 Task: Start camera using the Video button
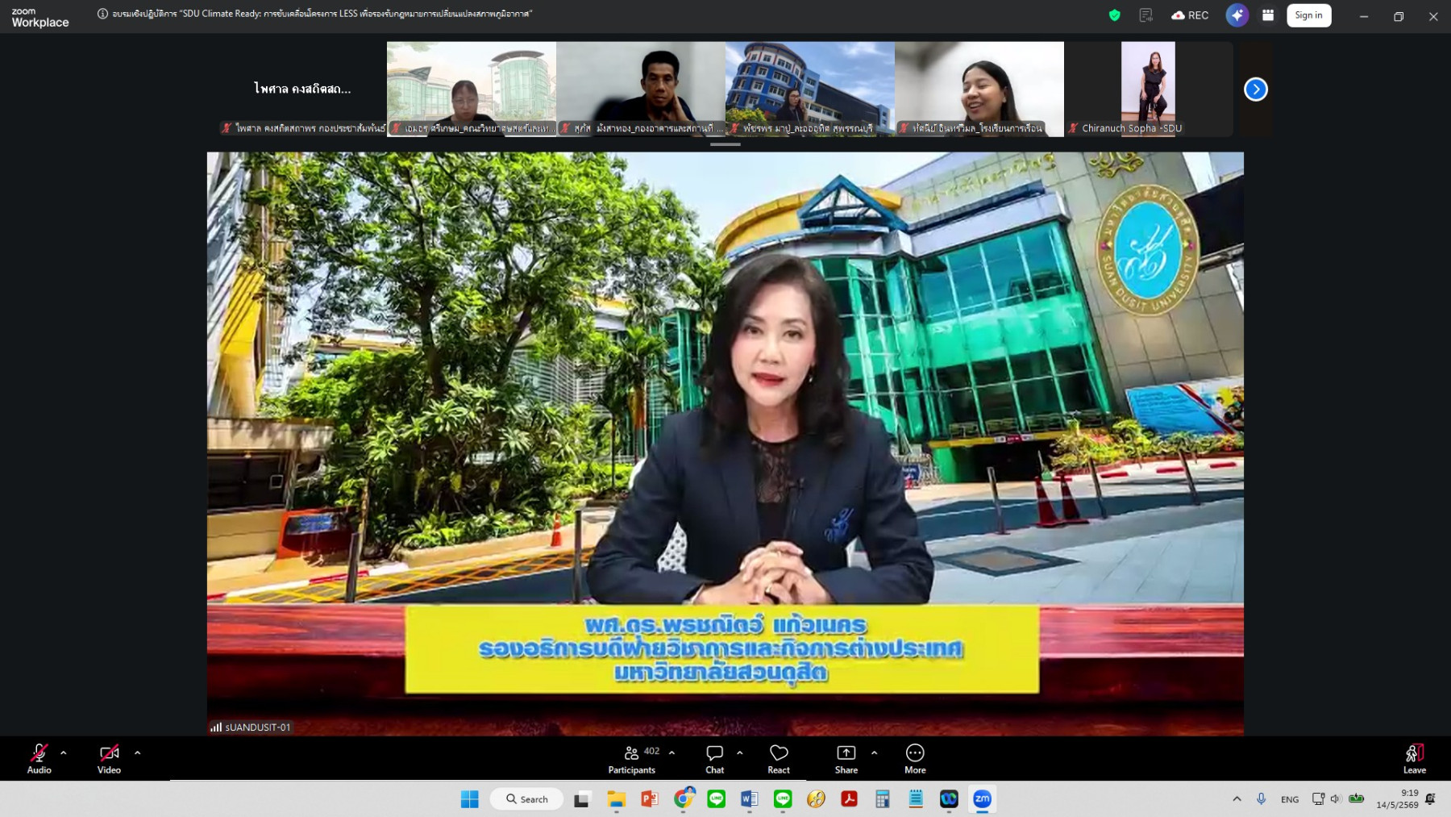109,758
